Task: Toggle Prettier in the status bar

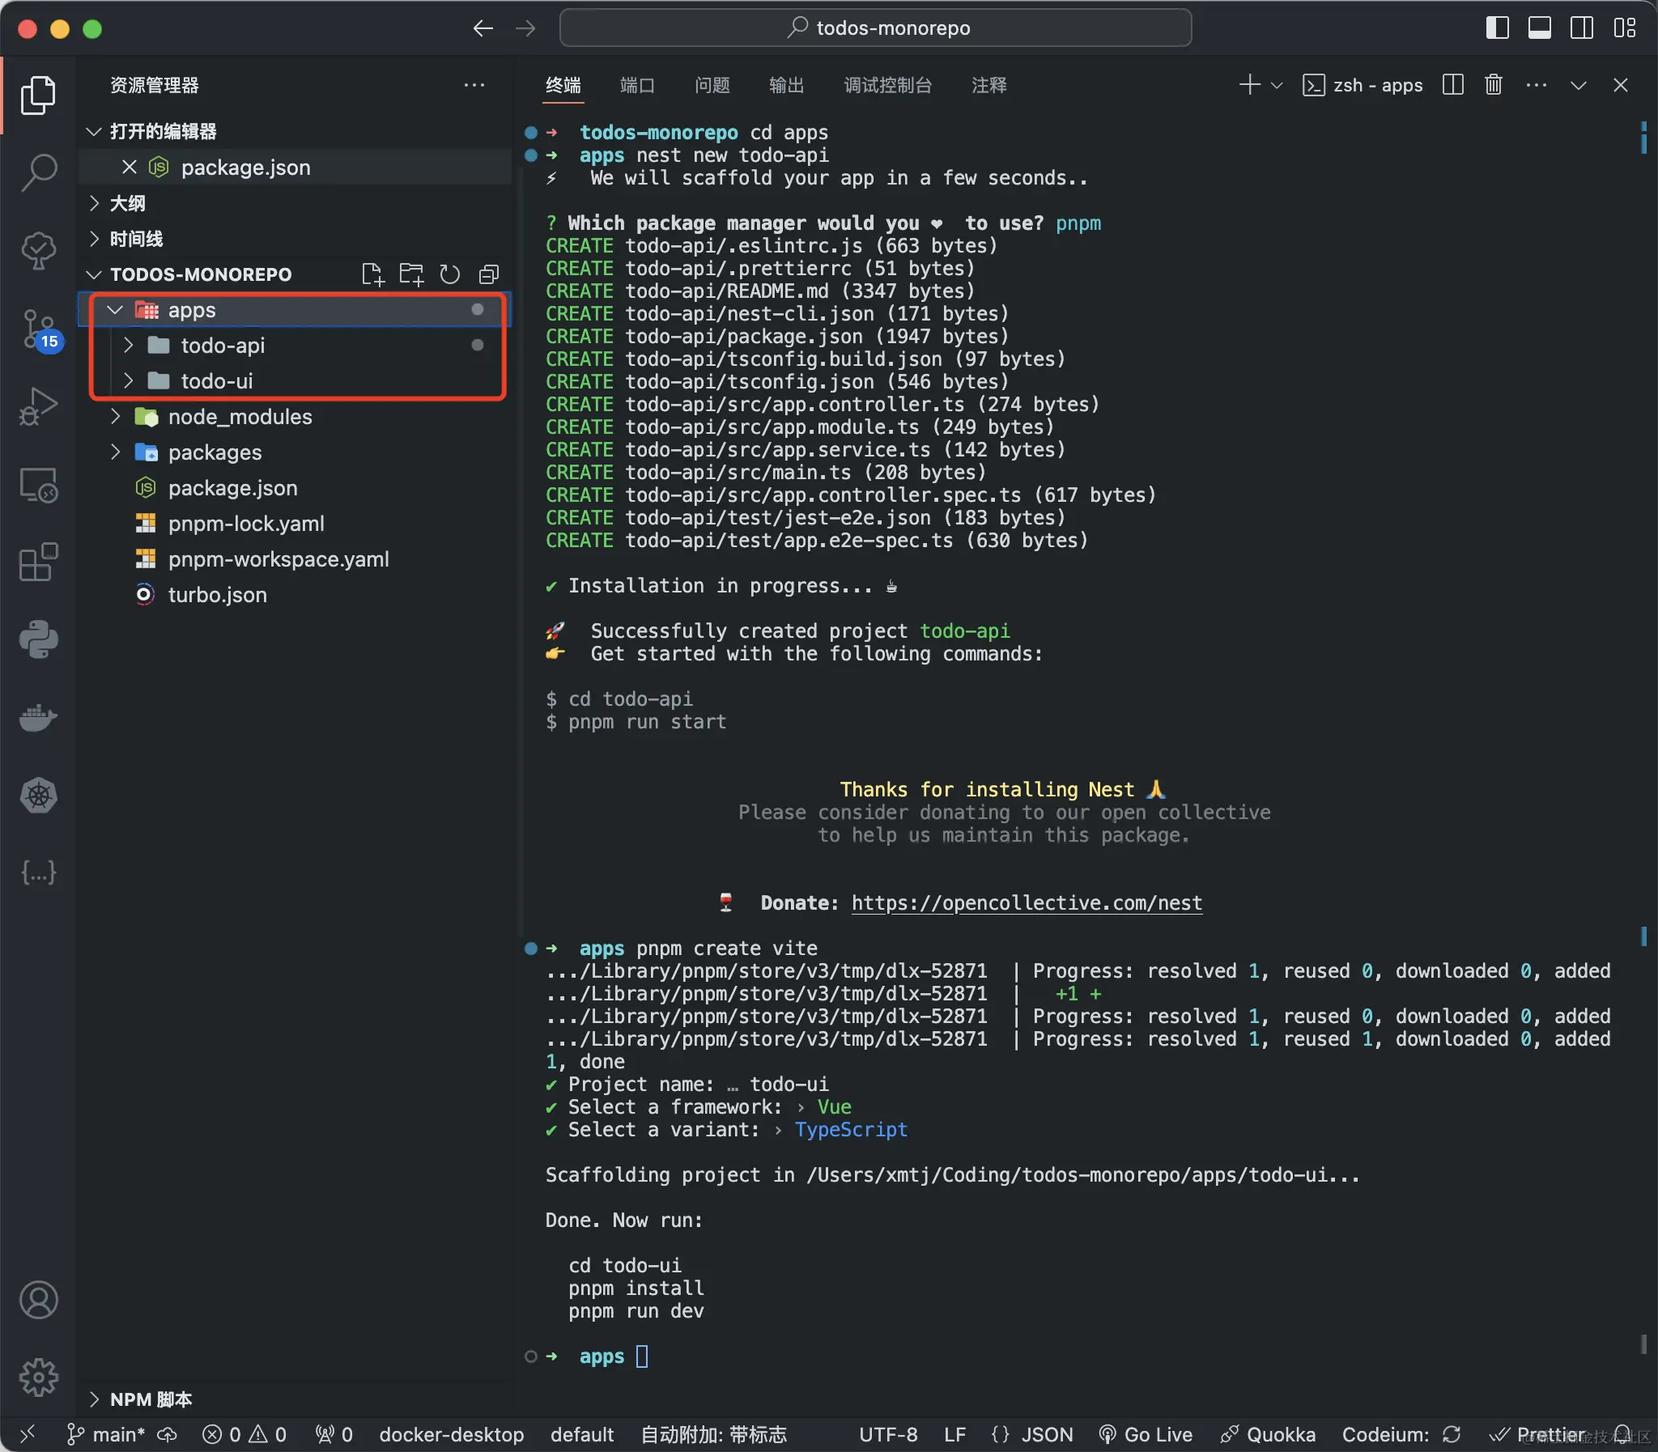Action: click(1537, 1434)
